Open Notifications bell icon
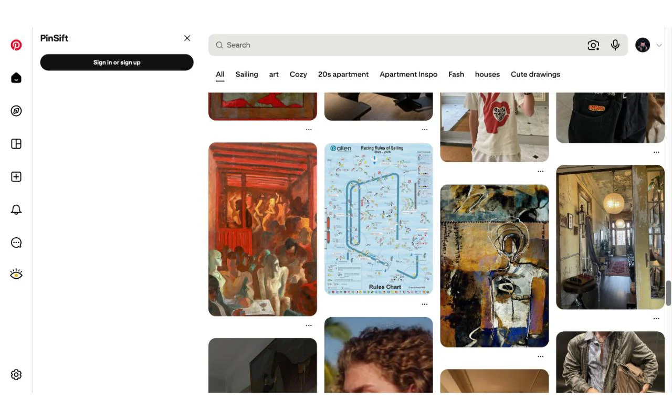 tap(16, 210)
